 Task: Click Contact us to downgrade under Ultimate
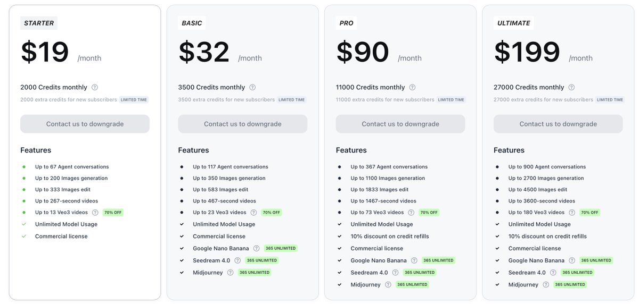(558, 124)
